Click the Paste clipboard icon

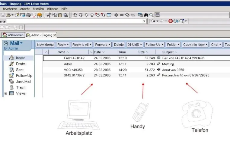click(x=60, y=15)
